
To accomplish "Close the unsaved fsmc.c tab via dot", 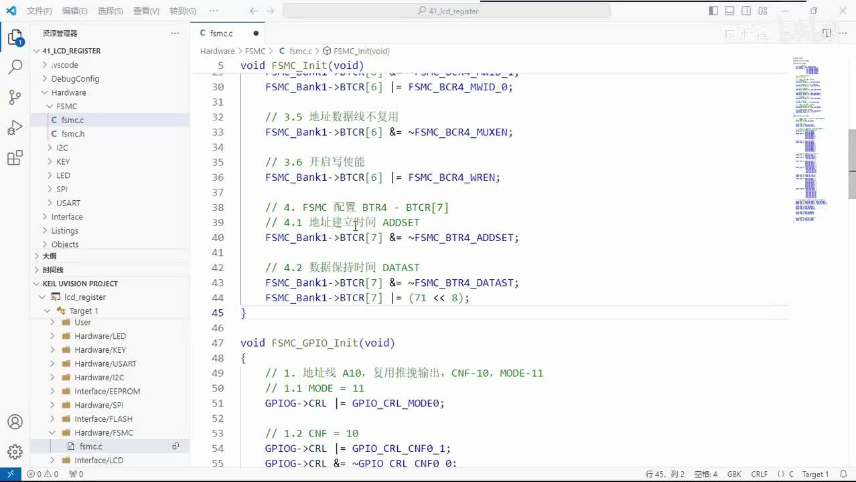I will tap(256, 33).
